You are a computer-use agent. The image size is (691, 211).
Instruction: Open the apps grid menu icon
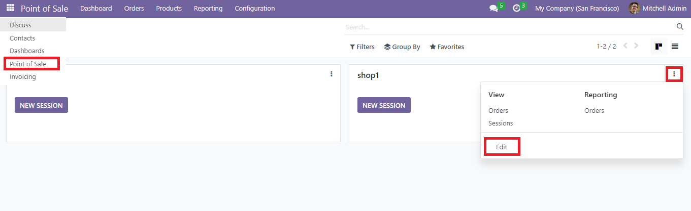click(x=10, y=9)
